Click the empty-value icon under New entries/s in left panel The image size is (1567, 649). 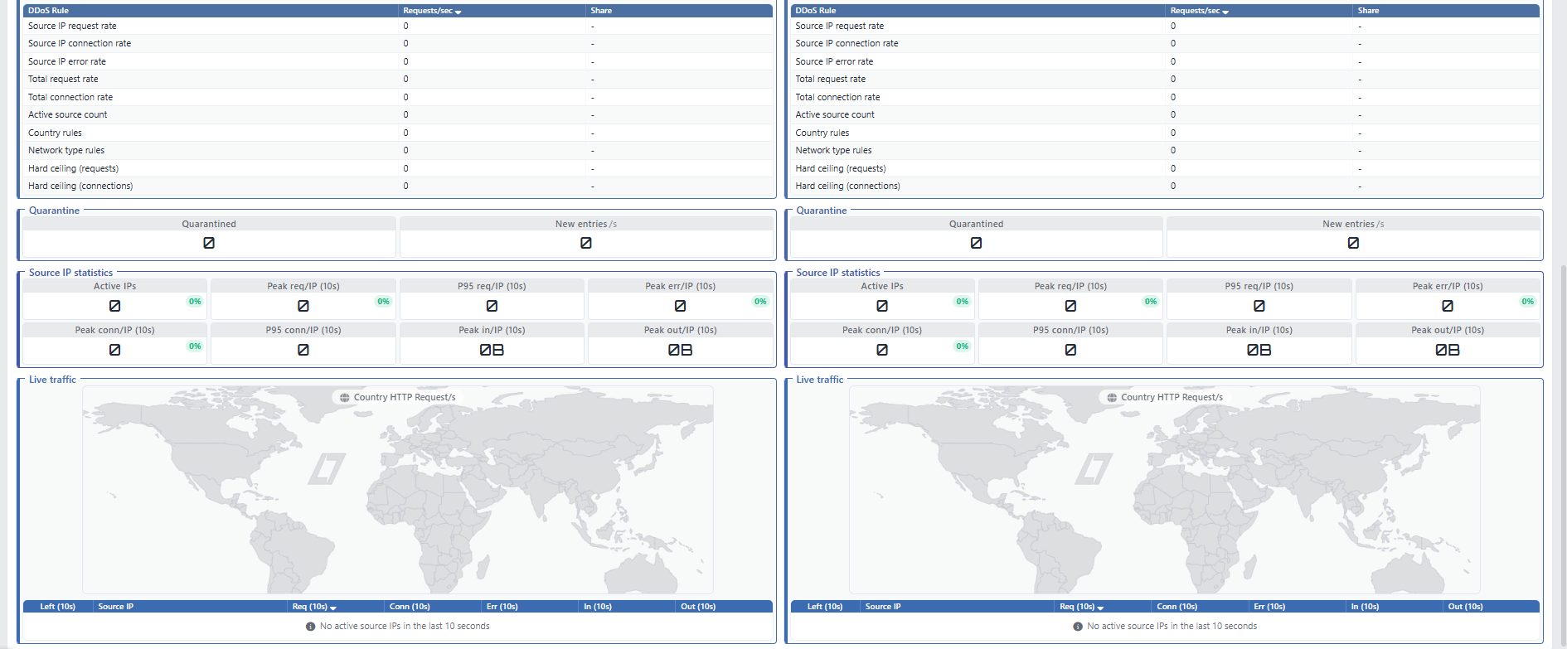coord(586,243)
